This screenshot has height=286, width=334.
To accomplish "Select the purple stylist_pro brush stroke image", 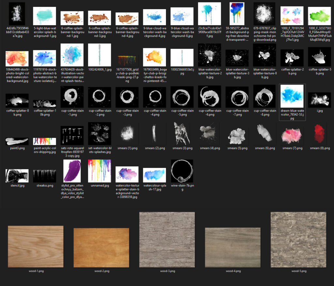I will pyautogui.click(x=72, y=171).
